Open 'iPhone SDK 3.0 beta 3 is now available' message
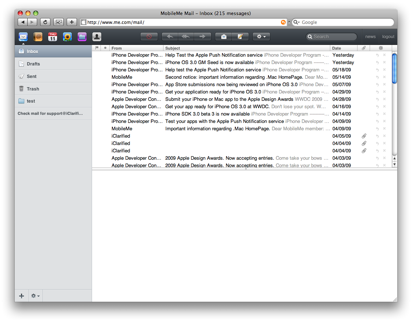412x322 pixels. 242,114
